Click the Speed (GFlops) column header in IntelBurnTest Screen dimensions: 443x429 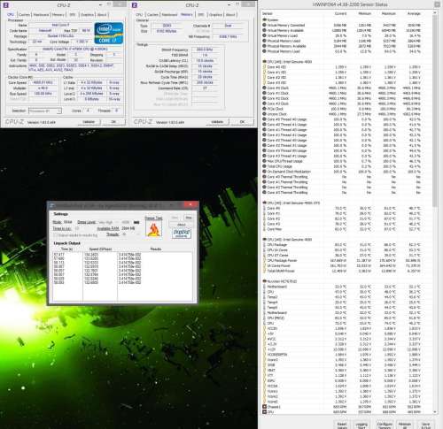pyautogui.click(x=100, y=249)
